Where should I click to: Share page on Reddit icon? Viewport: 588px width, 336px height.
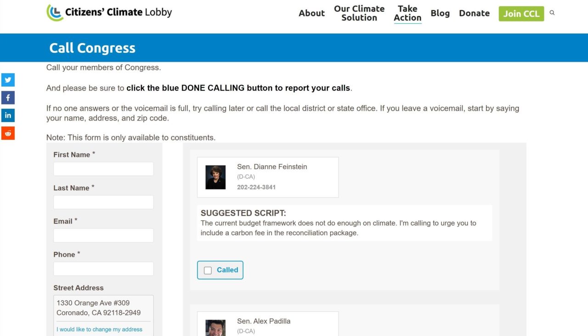(x=8, y=133)
